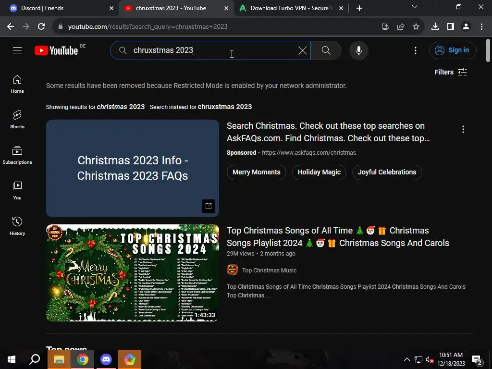The height and width of the screenshot is (369, 492).
Task: Click the page vertical scrollbar
Action: pyautogui.click(x=488, y=50)
